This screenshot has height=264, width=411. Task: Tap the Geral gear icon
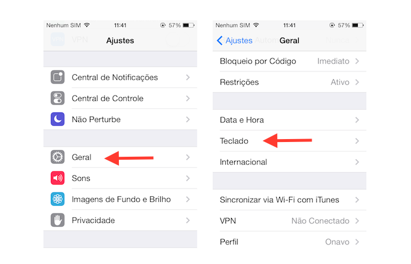pos(57,157)
